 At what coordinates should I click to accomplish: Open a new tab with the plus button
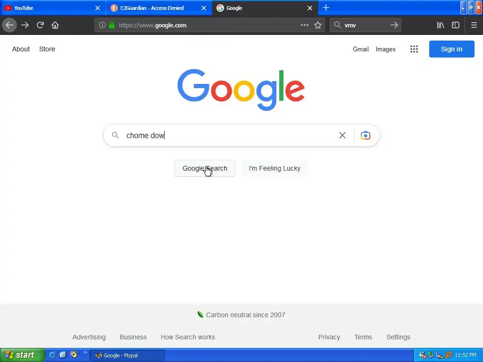[x=326, y=8]
